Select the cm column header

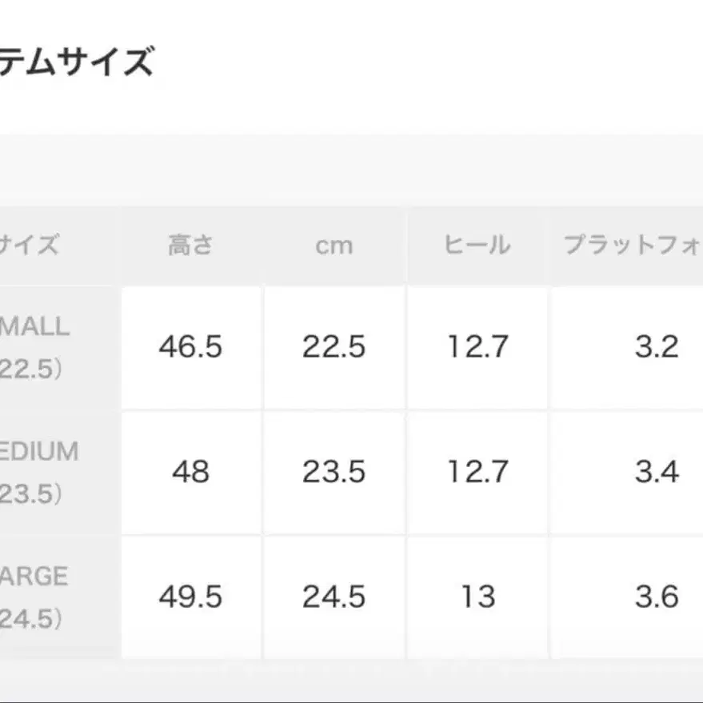pos(334,245)
